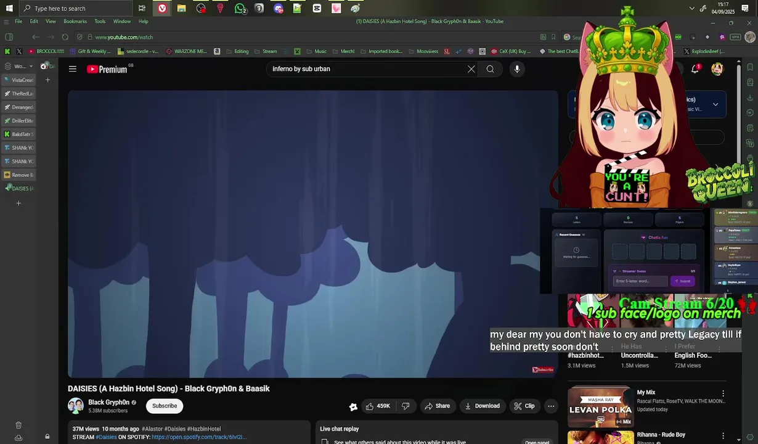
Task: Like the video with 459K likes
Action: coord(378,406)
